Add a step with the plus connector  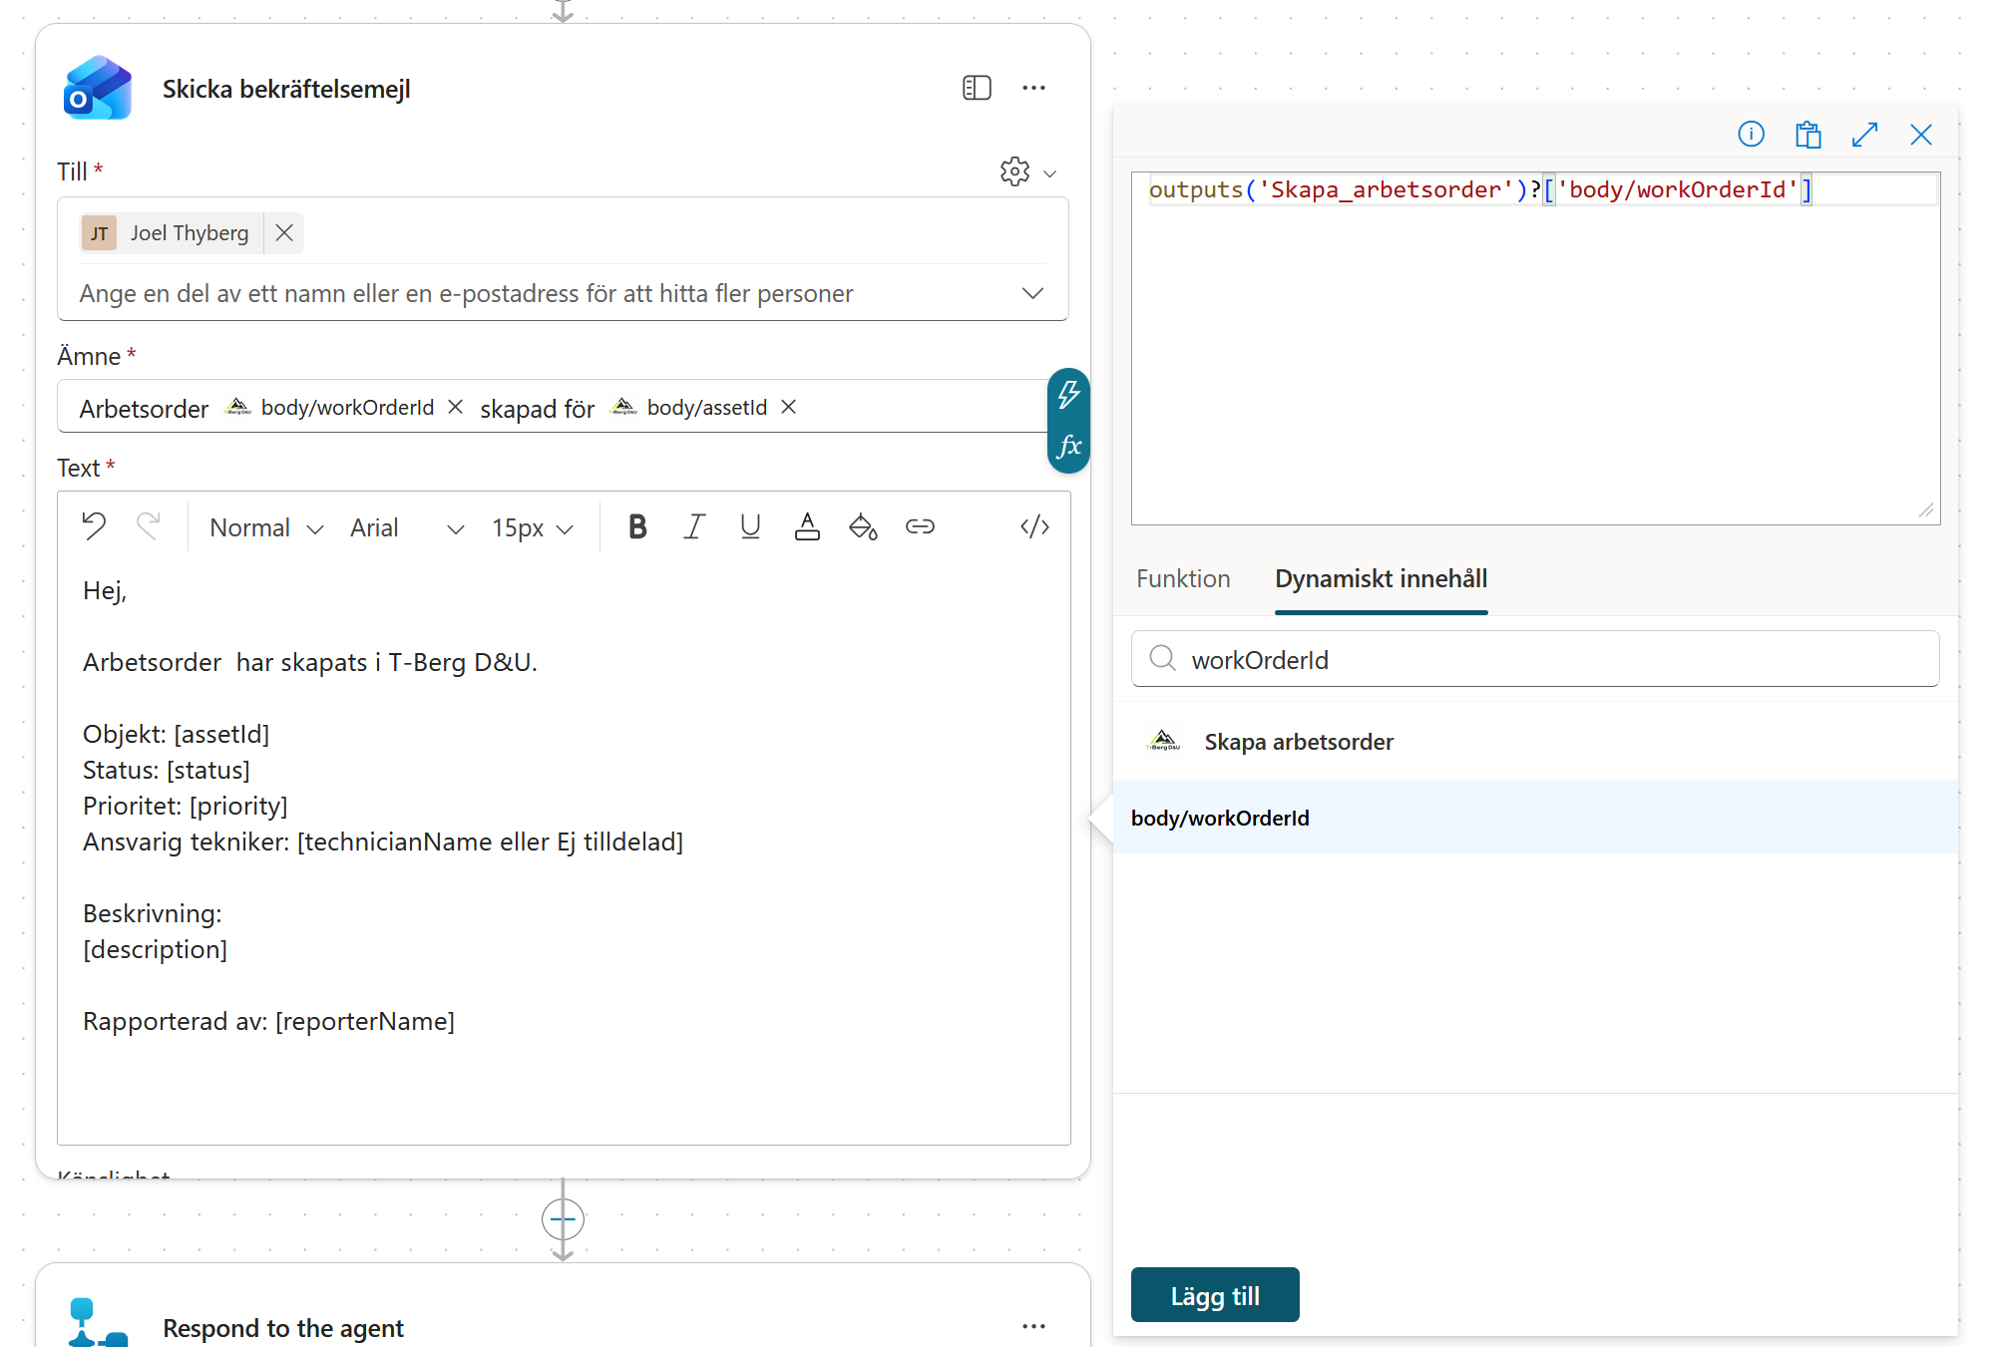tap(563, 1218)
